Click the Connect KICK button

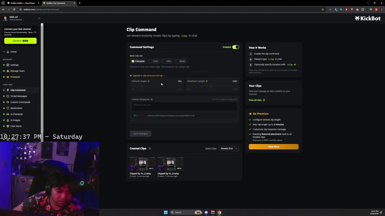click(20, 41)
